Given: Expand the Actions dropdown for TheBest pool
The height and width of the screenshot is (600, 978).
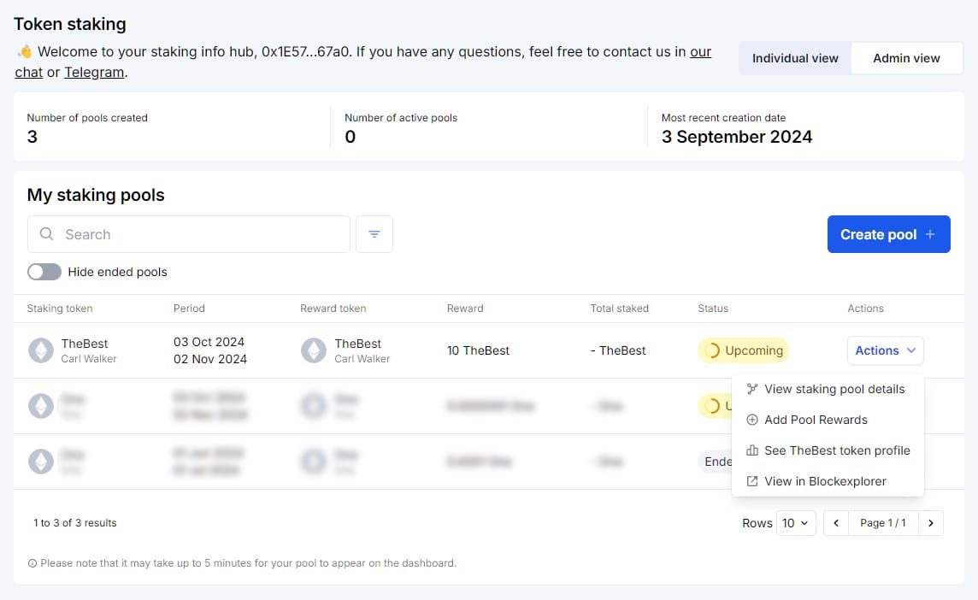Looking at the screenshot, I should 885,350.
